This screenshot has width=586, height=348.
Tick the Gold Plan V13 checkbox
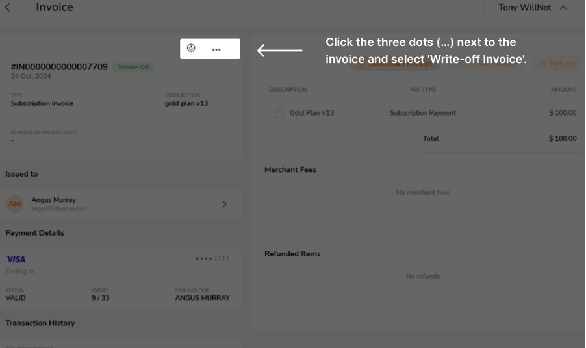point(279,113)
